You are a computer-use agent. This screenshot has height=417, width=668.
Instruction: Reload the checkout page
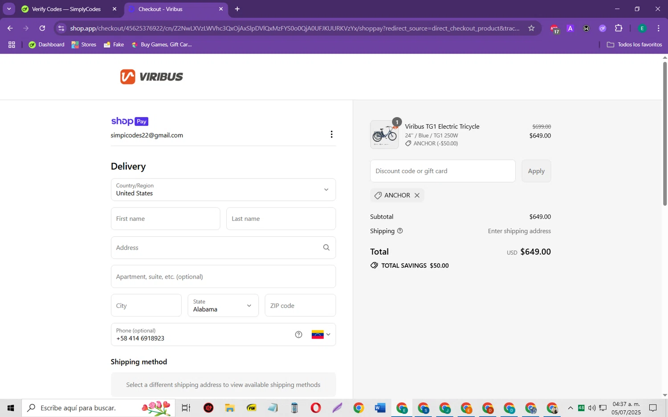click(x=42, y=28)
